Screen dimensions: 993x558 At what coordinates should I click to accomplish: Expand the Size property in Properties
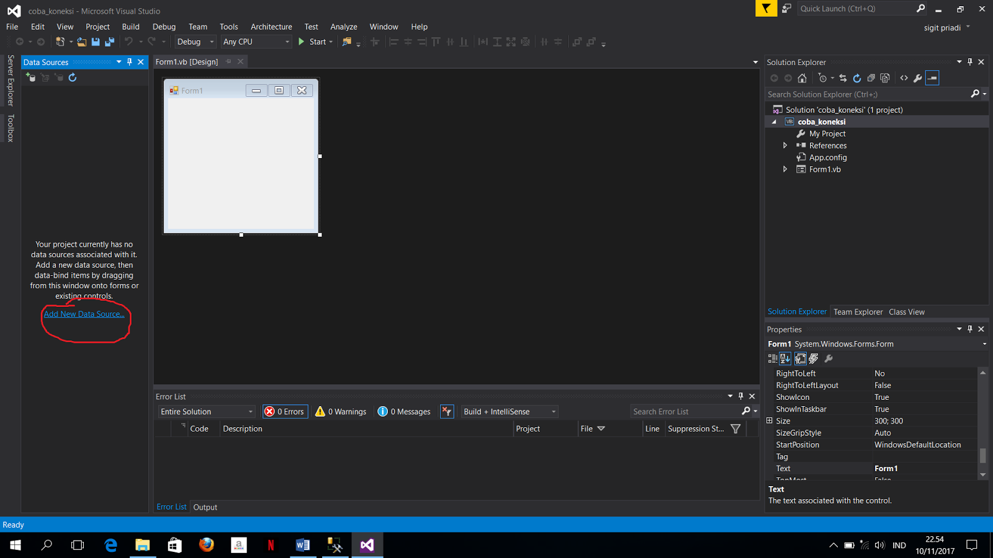pos(770,421)
